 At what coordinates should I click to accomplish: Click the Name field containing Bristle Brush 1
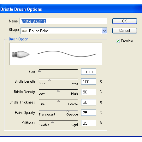pos(63,21)
